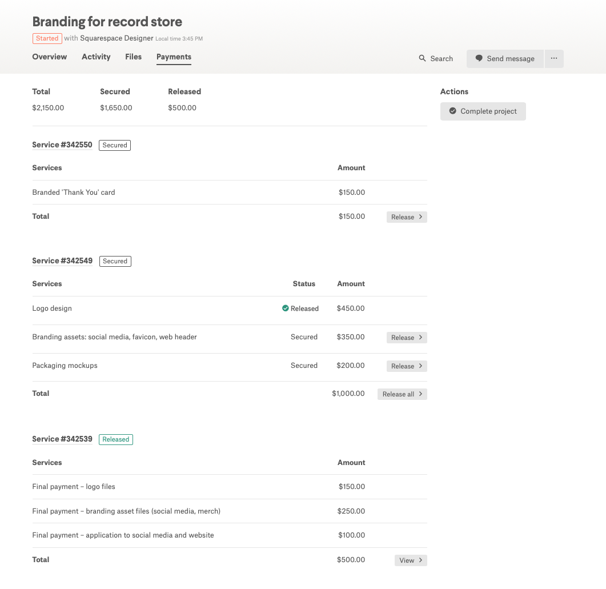Release the Branding assets payment

[x=407, y=338]
